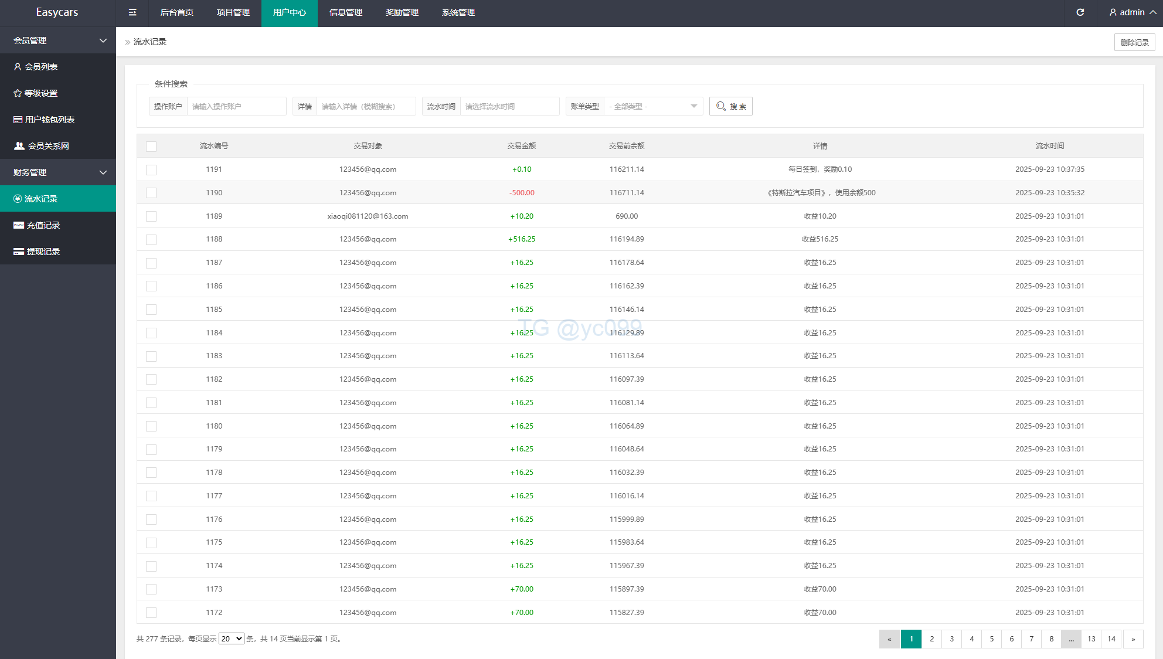Open the 账单类型 全部类型 dropdown
The image size is (1163, 659).
click(653, 106)
